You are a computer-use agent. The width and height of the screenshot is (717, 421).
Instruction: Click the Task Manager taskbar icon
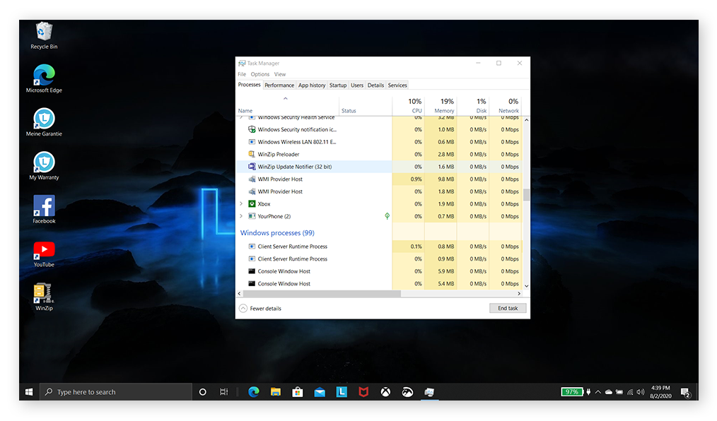[x=429, y=391]
